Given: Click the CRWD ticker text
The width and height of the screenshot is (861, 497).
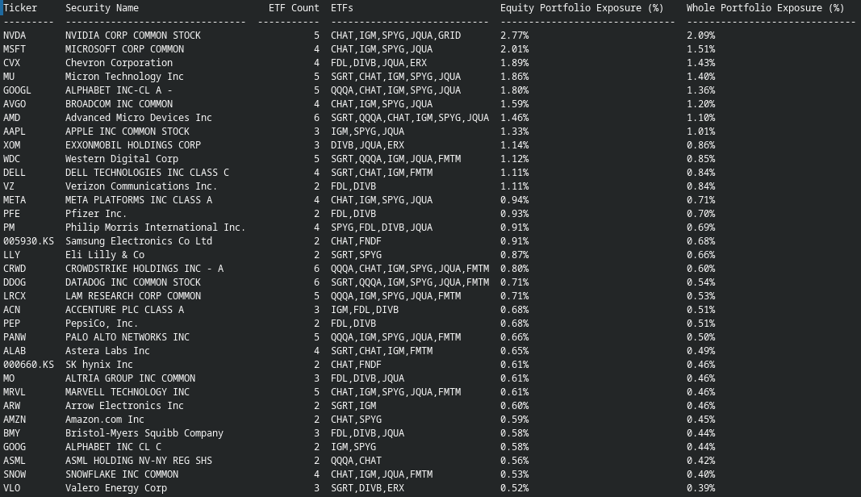Looking at the screenshot, I should (x=15, y=269).
